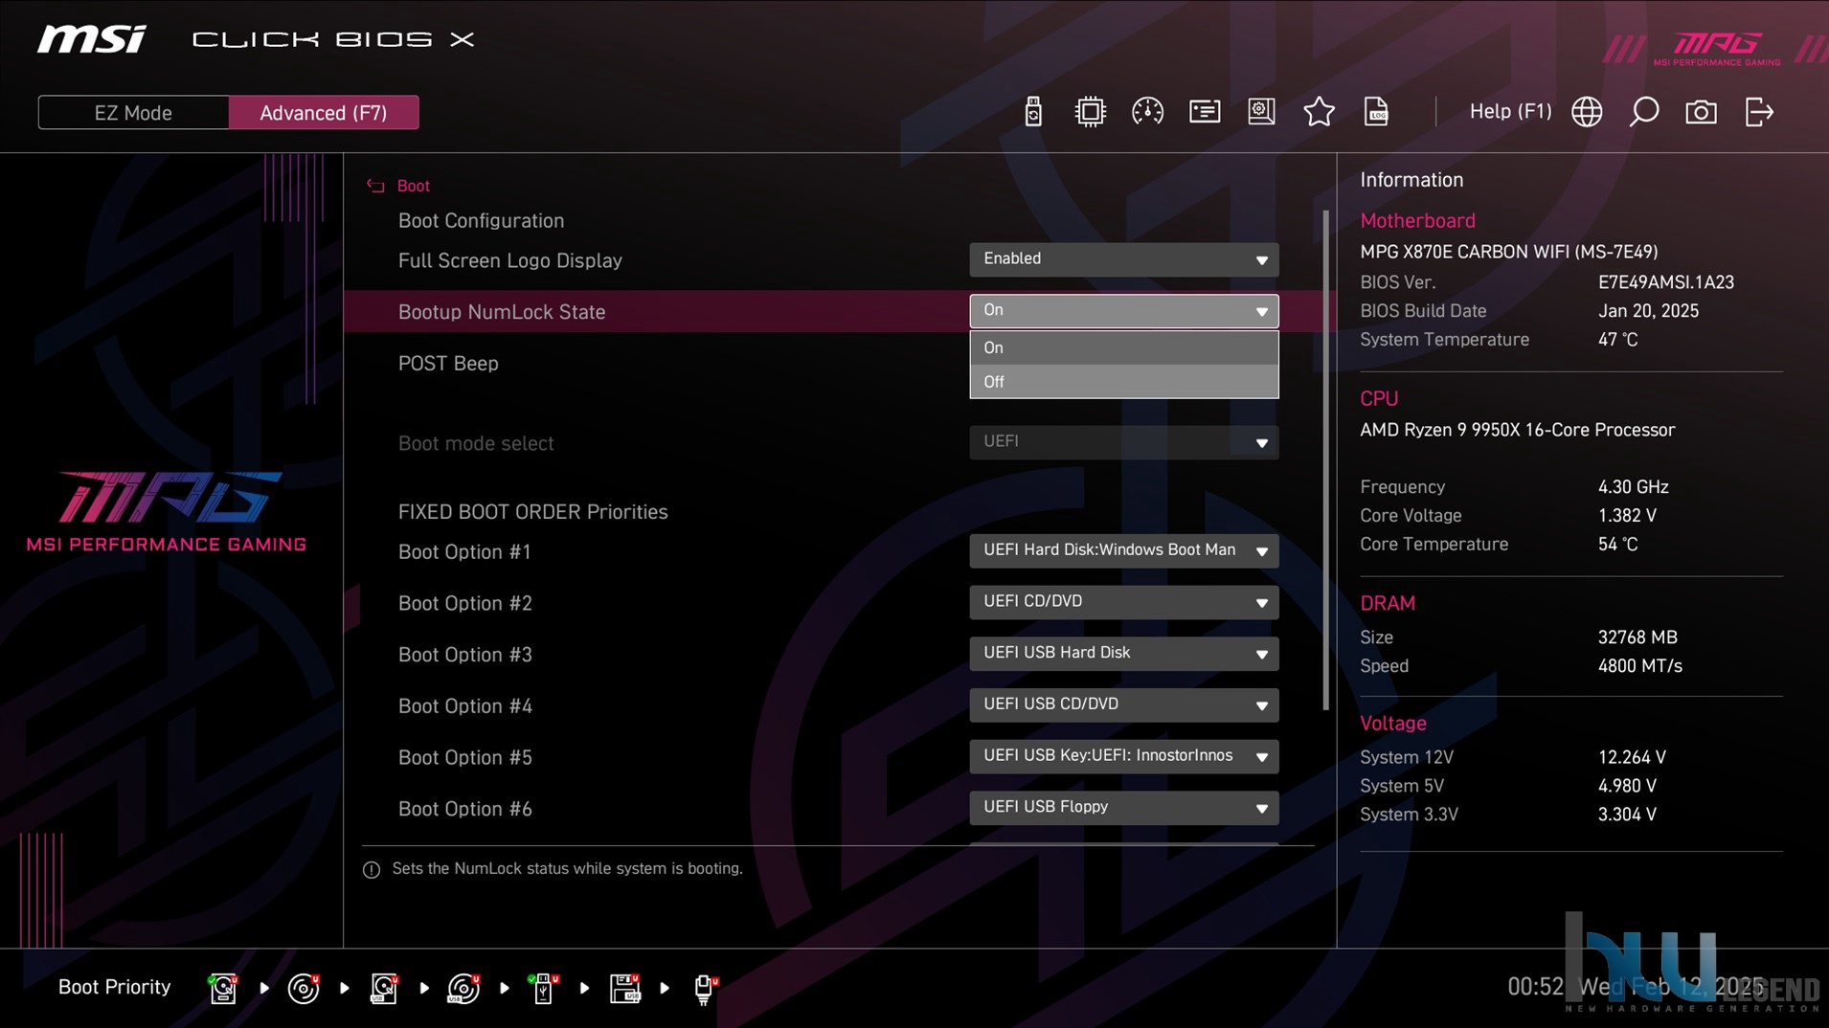Click BIOS version value E7E49AMSI.1A23
This screenshot has height=1028, width=1829.
pyautogui.click(x=1665, y=282)
